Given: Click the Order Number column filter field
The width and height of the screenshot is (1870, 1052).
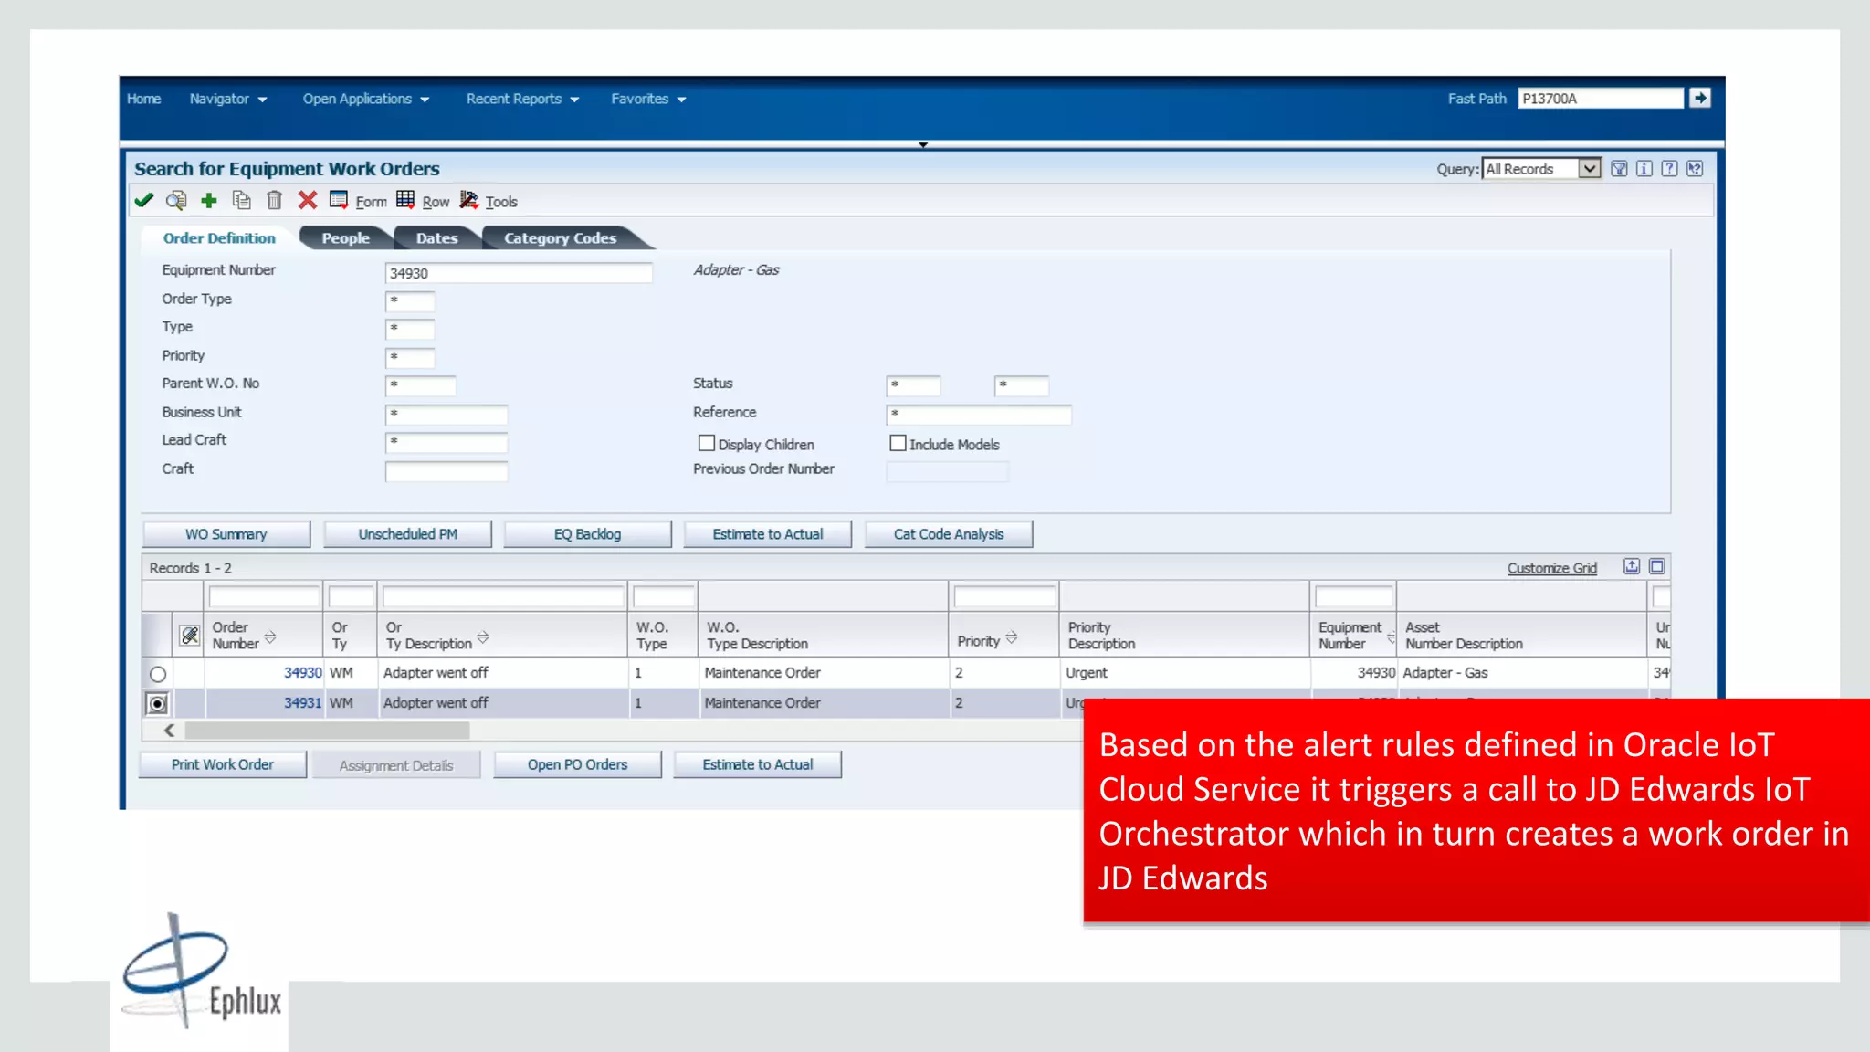Looking at the screenshot, I should coord(264,597).
